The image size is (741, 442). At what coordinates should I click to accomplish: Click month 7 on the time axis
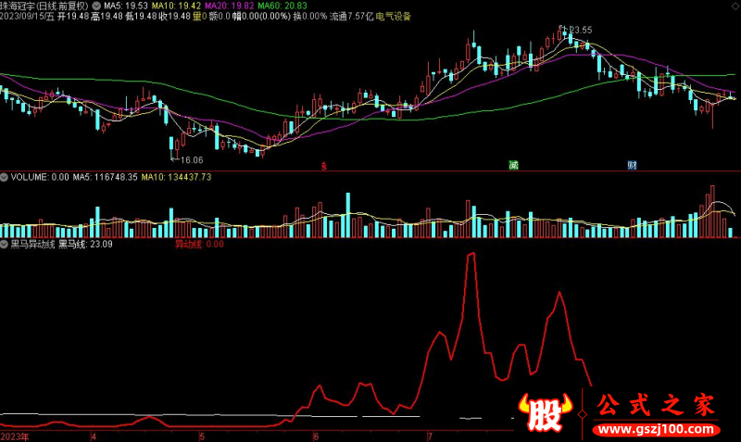pos(430,436)
